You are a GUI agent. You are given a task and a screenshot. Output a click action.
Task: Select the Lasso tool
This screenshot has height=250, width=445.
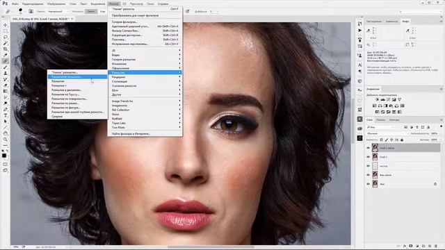(x=6, y=37)
